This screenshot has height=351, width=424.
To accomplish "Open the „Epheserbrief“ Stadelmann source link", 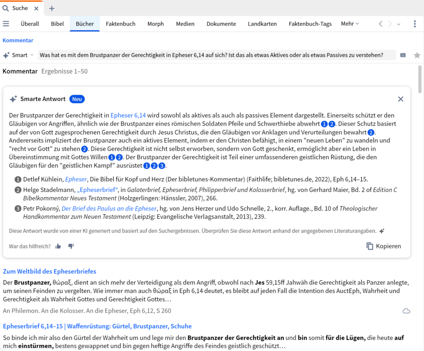I will click(x=97, y=190).
